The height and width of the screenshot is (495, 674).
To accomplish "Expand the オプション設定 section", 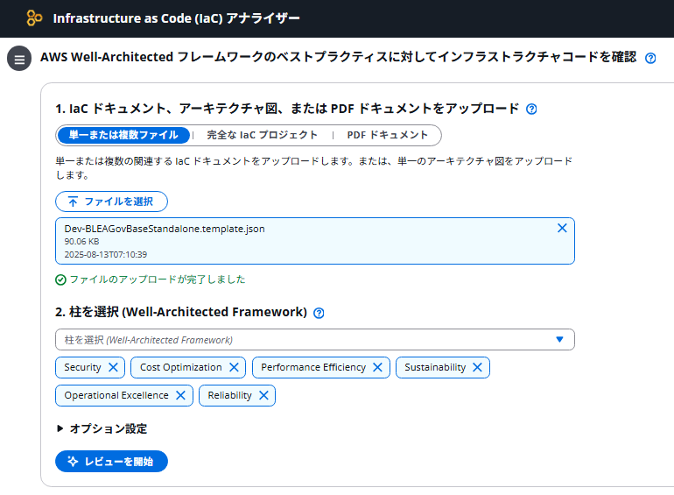I will coord(102,428).
